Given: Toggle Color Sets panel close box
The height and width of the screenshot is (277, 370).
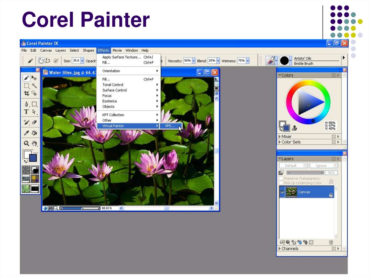Looking at the screenshot, I should click(334, 142).
